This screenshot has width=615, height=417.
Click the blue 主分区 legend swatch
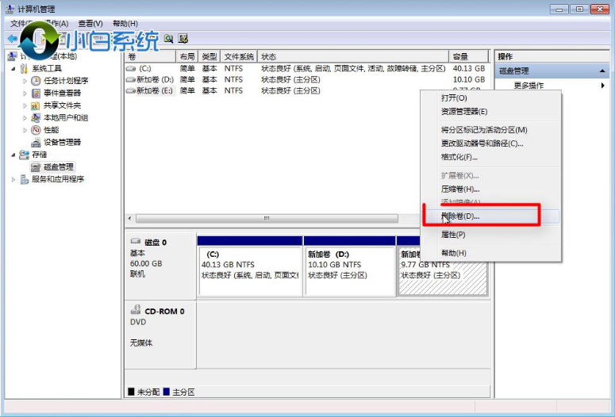(167, 392)
